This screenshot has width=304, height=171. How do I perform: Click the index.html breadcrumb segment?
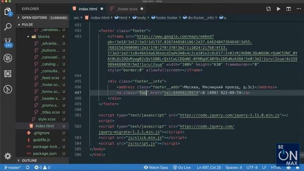click(x=100, y=18)
